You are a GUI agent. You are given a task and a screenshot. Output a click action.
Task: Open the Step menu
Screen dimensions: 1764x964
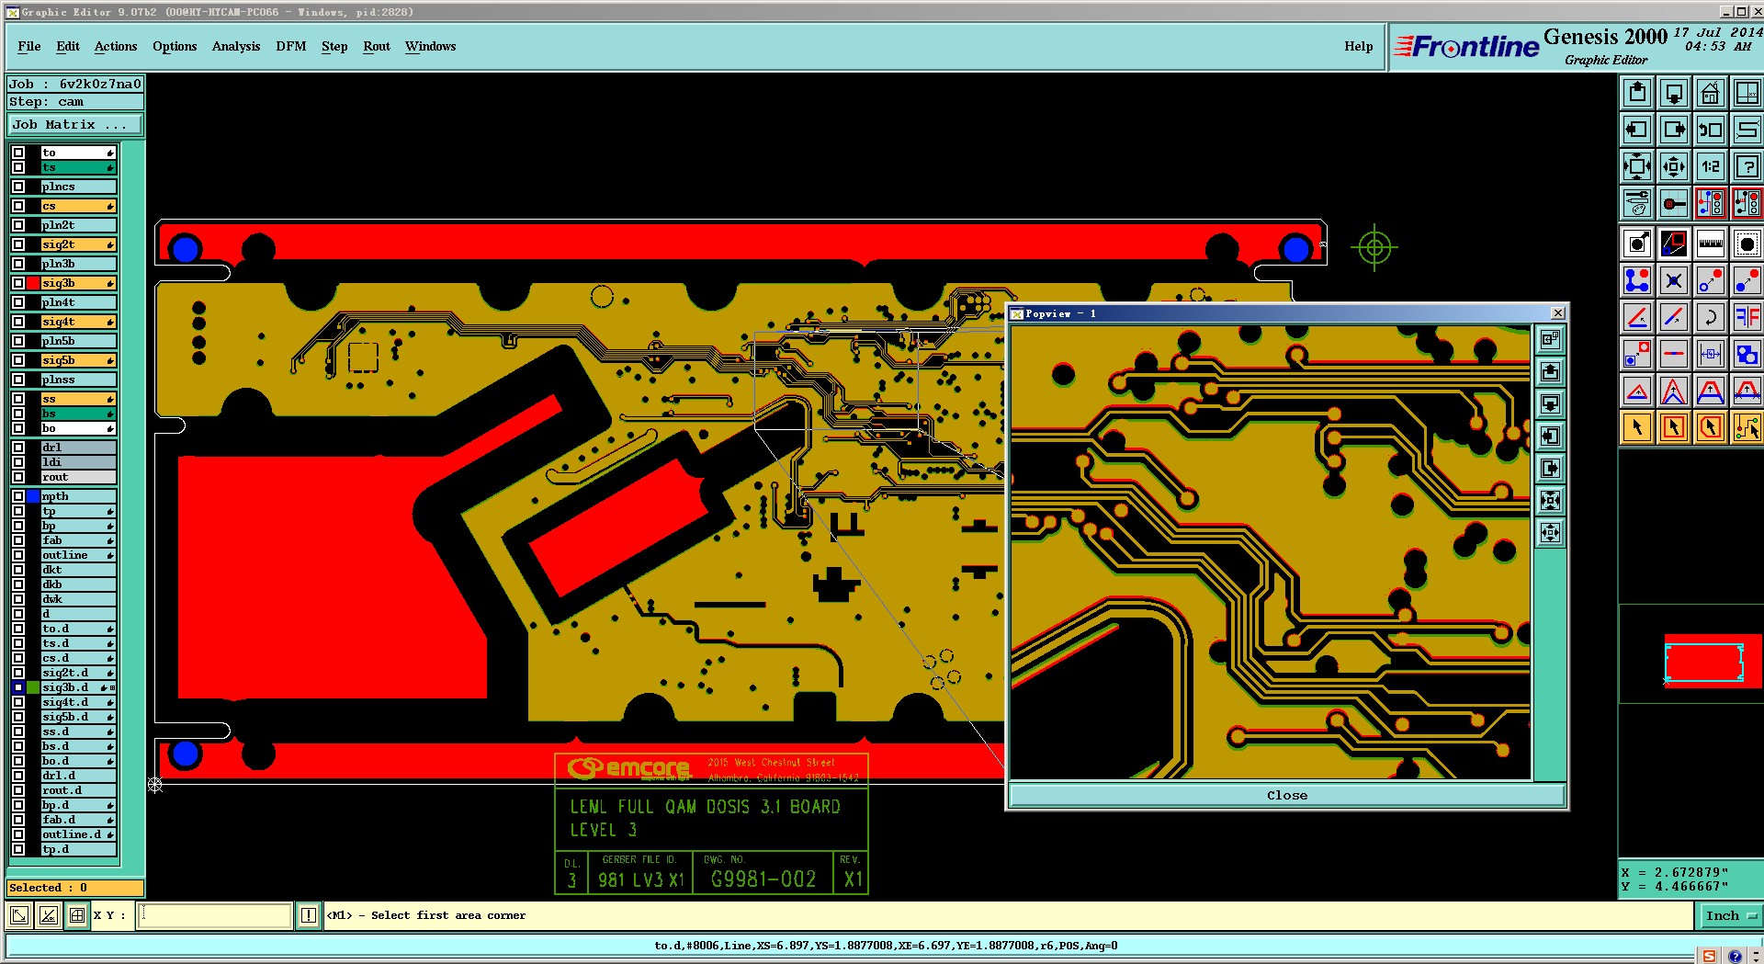point(334,46)
